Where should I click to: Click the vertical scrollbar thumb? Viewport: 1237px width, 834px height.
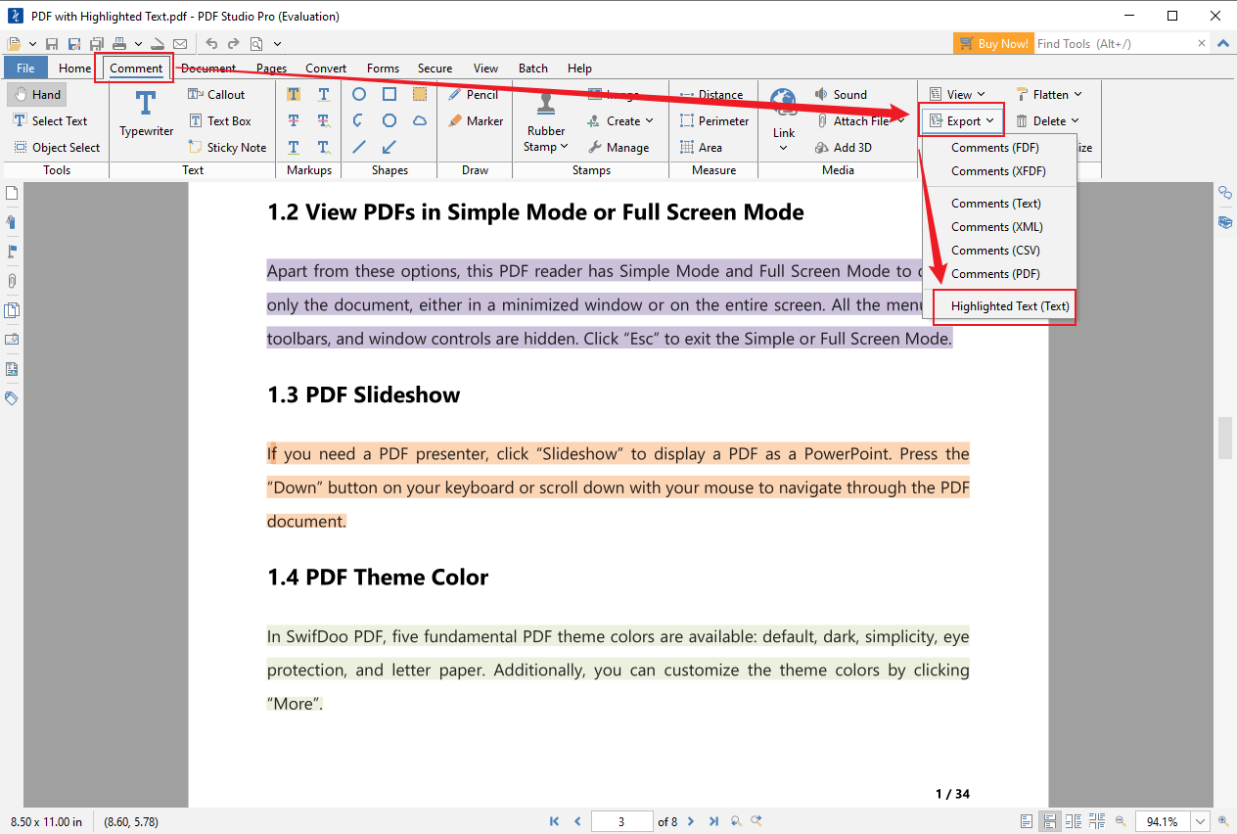(1224, 437)
